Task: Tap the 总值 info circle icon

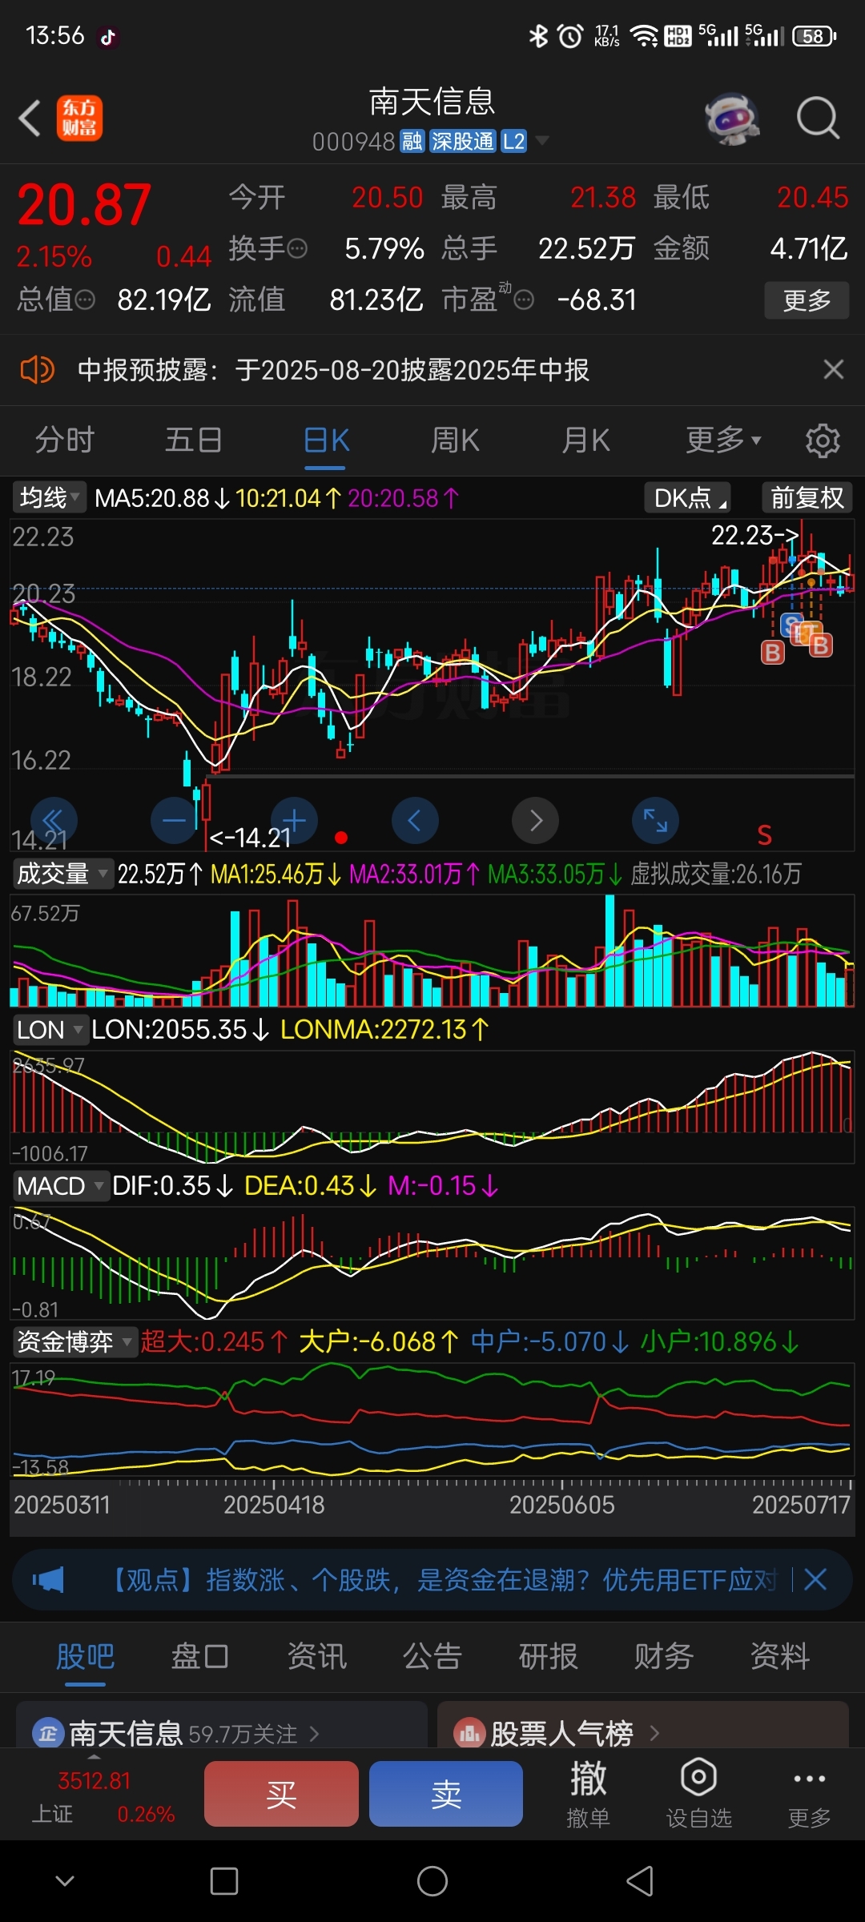Action: click(85, 300)
